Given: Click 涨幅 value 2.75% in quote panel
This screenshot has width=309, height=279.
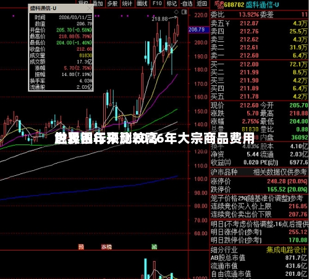Looking at the screenshot, I should [250, 121].
